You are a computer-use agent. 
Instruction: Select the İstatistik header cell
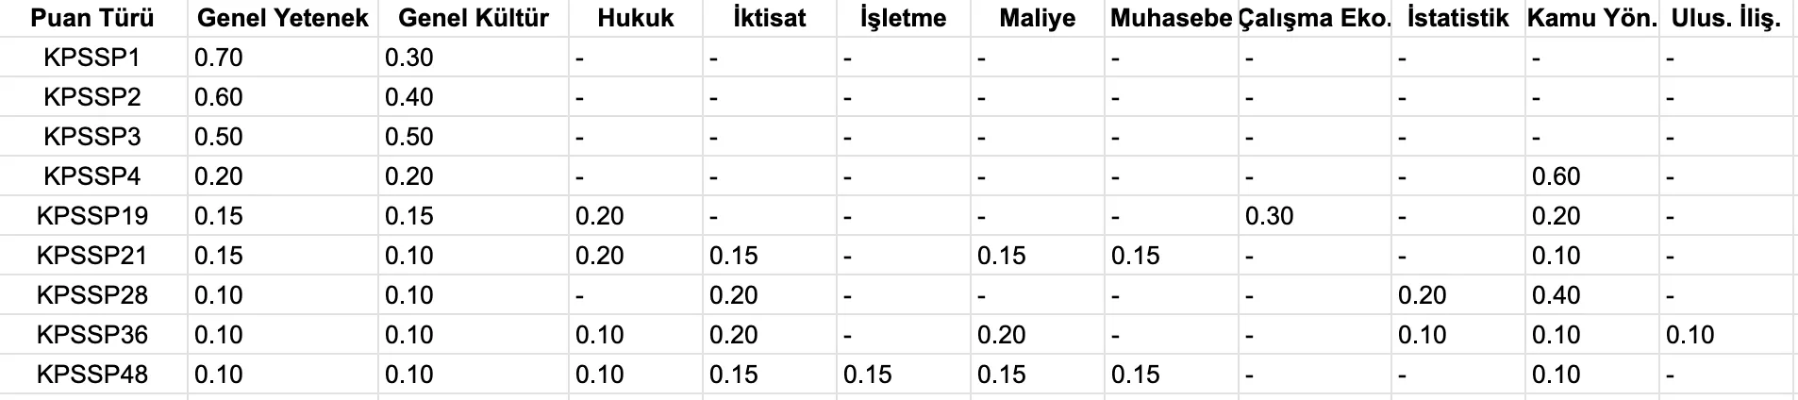pos(1457,18)
